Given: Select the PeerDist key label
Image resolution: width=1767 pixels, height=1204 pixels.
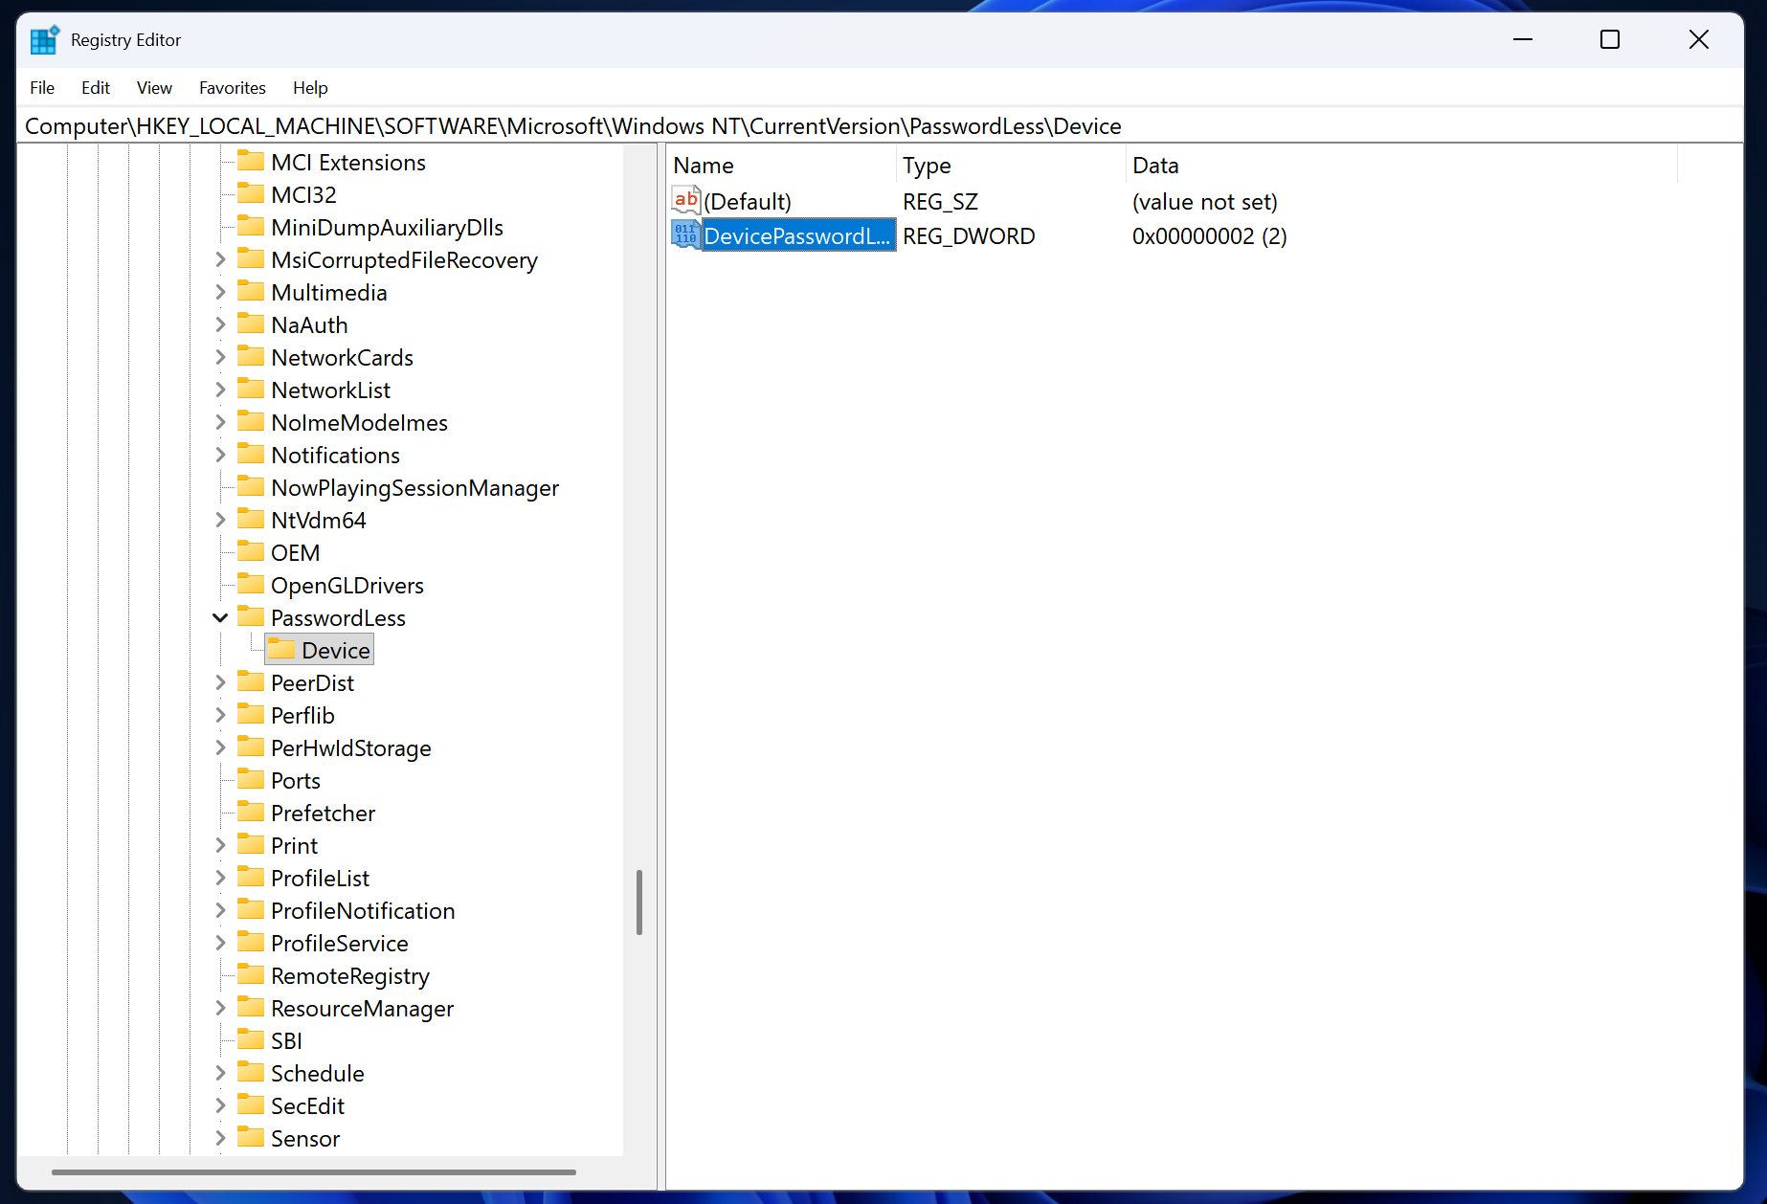Looking at the screenshot, I should [x=312, y=683].
